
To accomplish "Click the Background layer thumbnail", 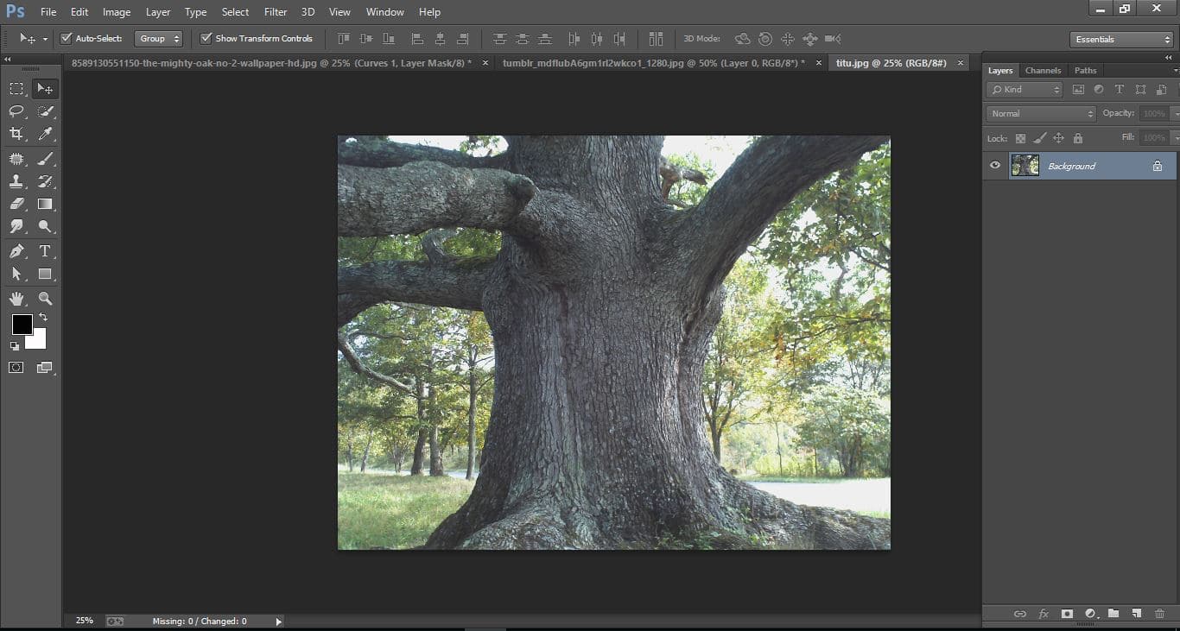I will (1025, 165).
